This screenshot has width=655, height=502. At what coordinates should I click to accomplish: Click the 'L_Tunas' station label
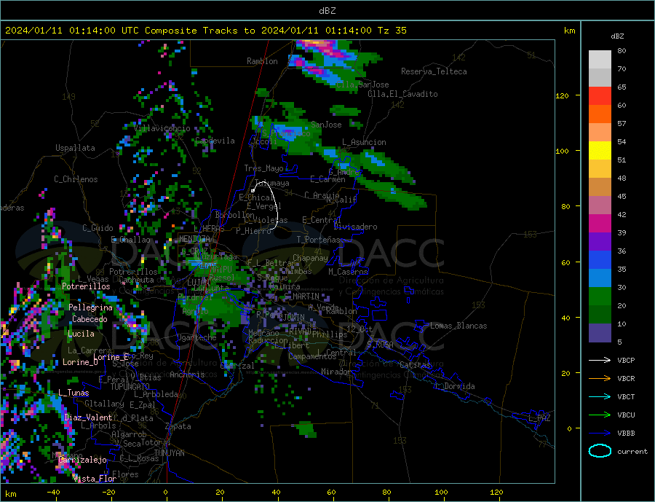click(74, 393)
